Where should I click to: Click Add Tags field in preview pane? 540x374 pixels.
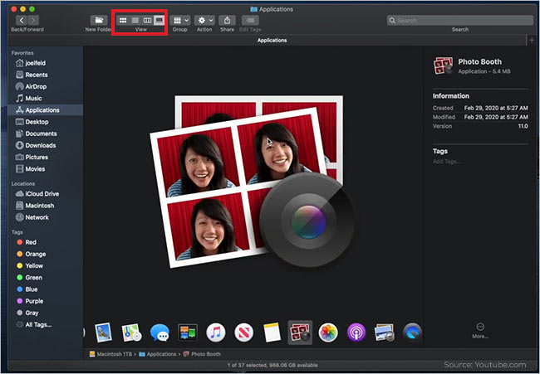[x=447, y=161]
